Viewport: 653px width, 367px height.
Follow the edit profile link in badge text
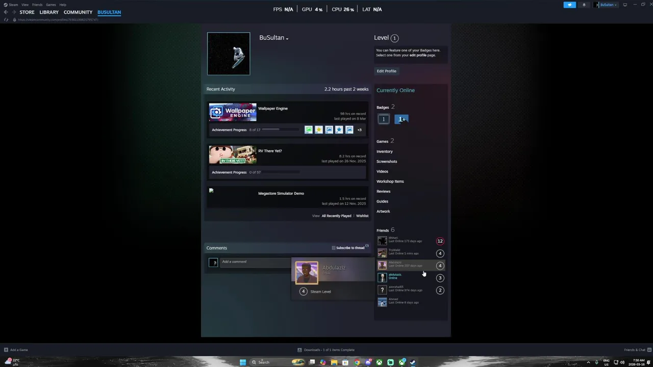pos(418,55)
